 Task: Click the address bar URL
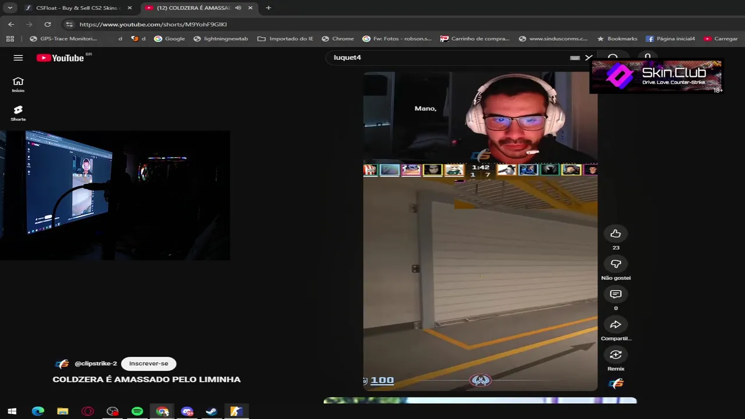[153, 24]
